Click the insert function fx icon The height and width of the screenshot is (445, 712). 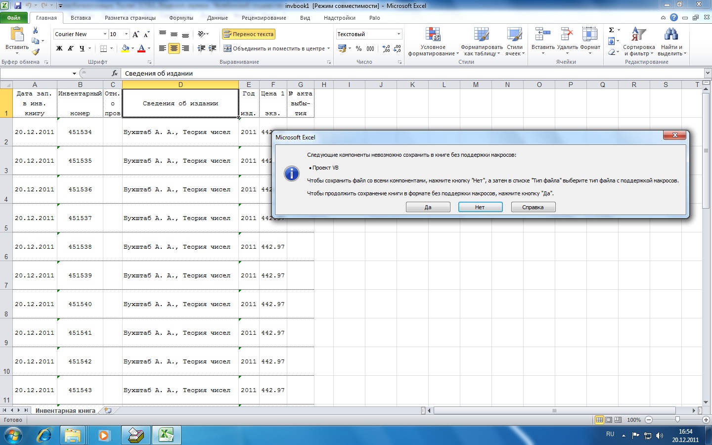(114, 73)
